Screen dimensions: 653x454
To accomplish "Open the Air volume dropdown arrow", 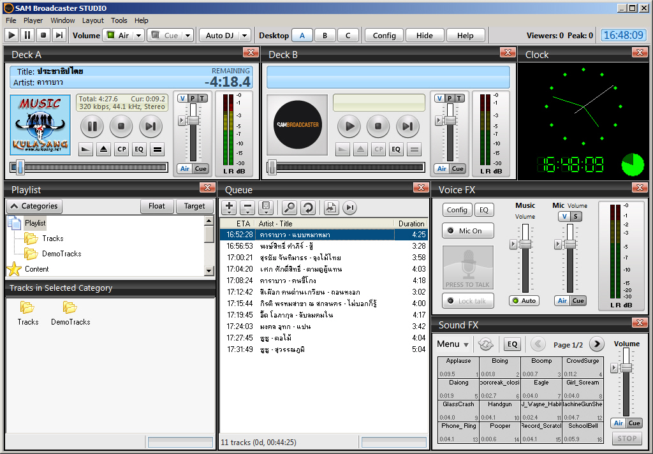I will coord(138,36).
